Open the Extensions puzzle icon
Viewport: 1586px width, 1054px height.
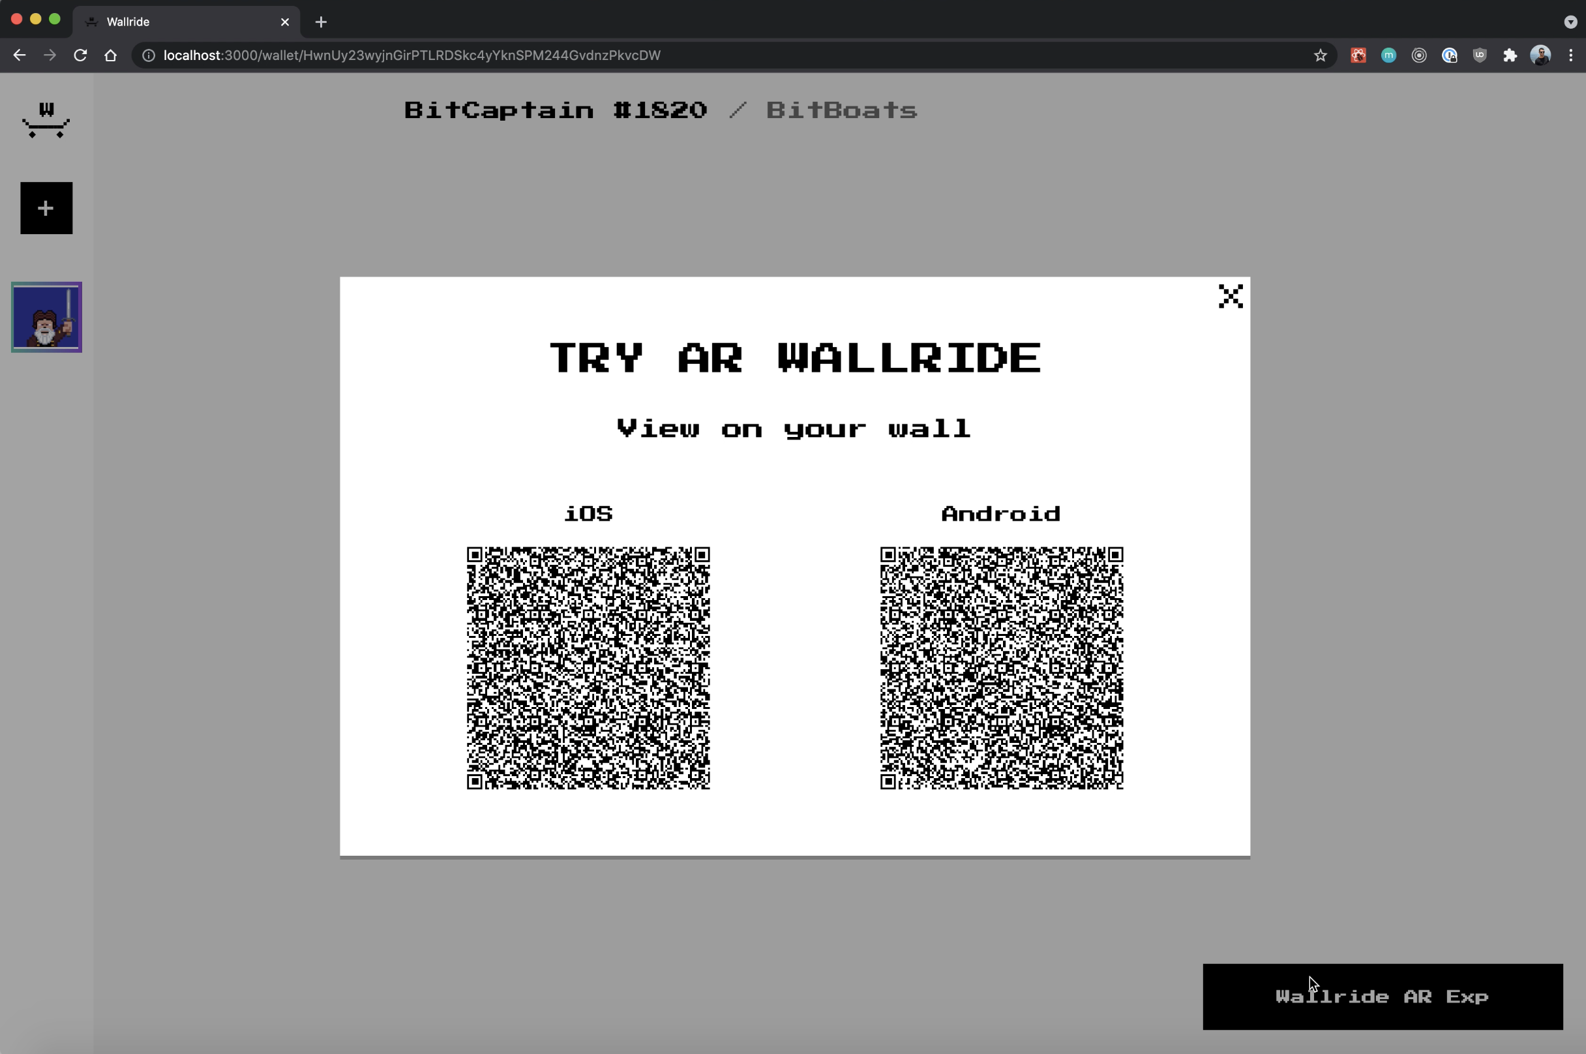pyautogui.click(x=1510, y=56)
